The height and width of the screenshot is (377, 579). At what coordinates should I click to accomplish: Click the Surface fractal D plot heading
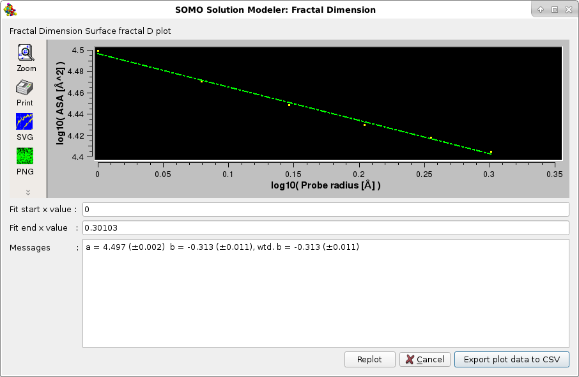(90, 31)
